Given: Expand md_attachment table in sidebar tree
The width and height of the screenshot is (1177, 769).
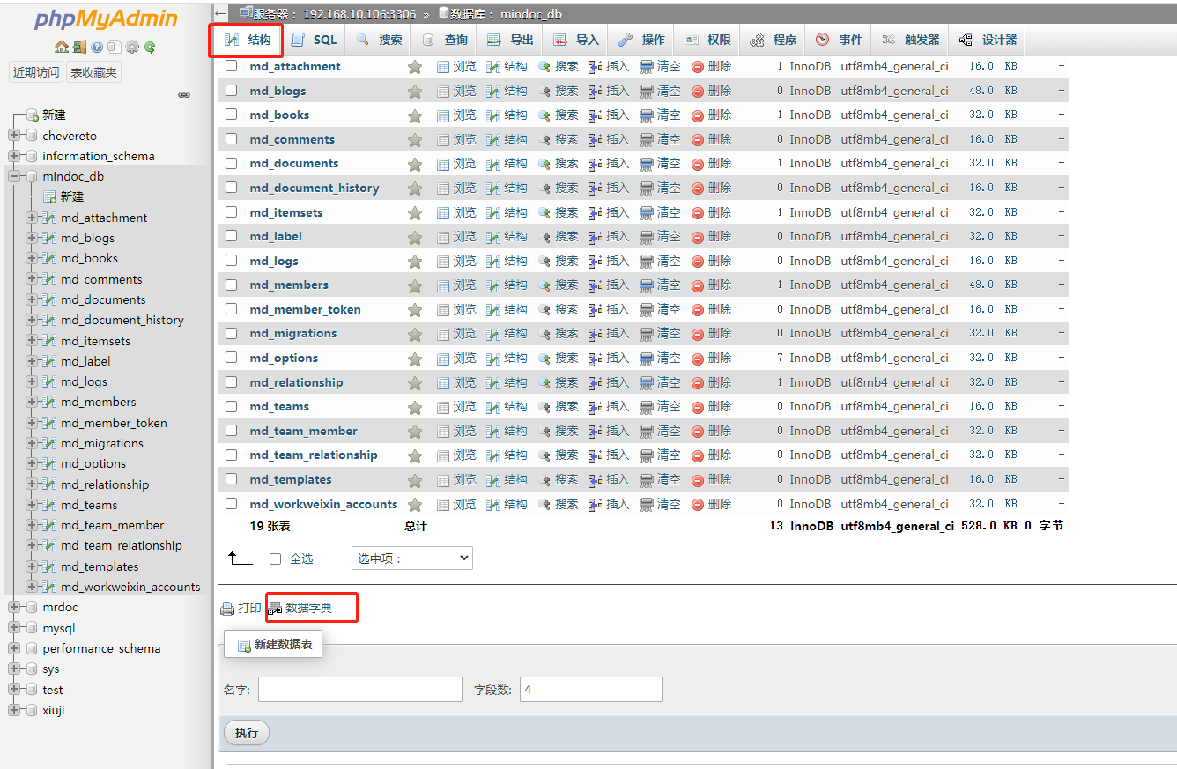Looking at the screenshot, I should coord(32,218).
